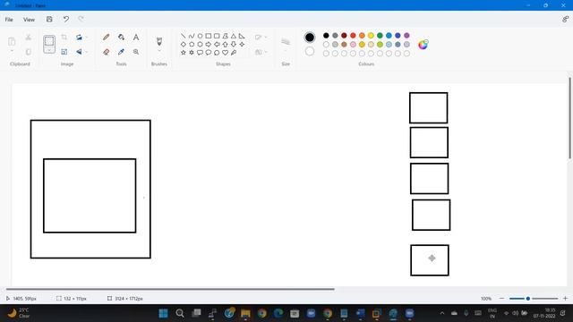Screen dimensions: 573x322
Task: Open the Paste options dropdown arrow
Action: click(12, 51)
